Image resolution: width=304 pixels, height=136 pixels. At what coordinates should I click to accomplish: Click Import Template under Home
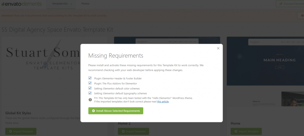246,131
